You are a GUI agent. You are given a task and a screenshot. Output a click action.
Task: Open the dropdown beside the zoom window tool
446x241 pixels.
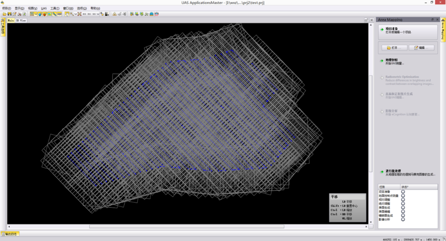click(x=75, y=14)
